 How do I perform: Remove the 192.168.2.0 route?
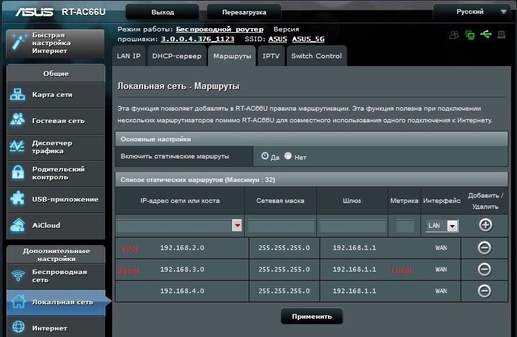click(484, 248)
